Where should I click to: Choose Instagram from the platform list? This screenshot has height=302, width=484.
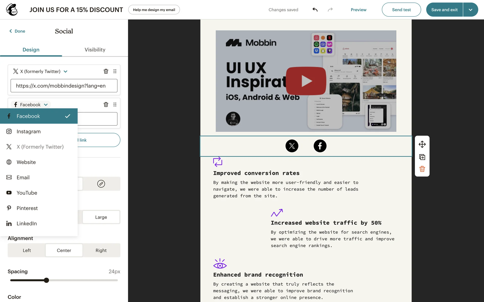pos(28,131)
